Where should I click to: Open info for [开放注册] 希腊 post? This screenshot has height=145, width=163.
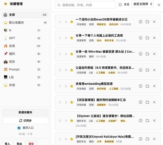coord(140,139)
